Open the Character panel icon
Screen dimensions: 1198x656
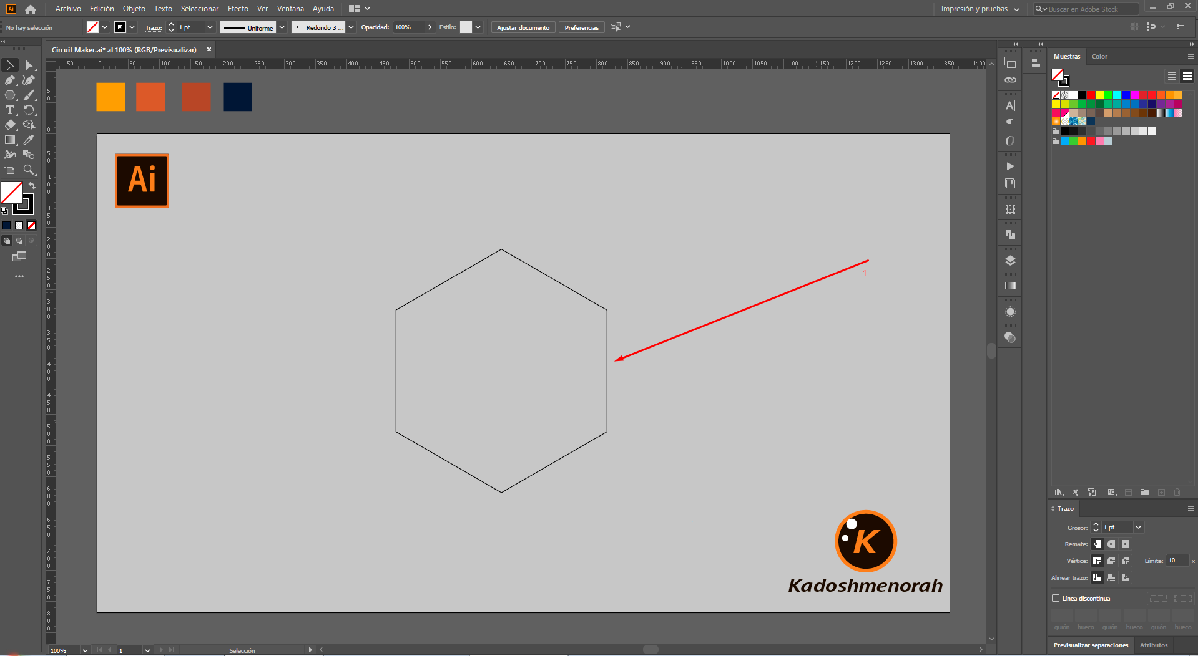tap(1010, 105)
